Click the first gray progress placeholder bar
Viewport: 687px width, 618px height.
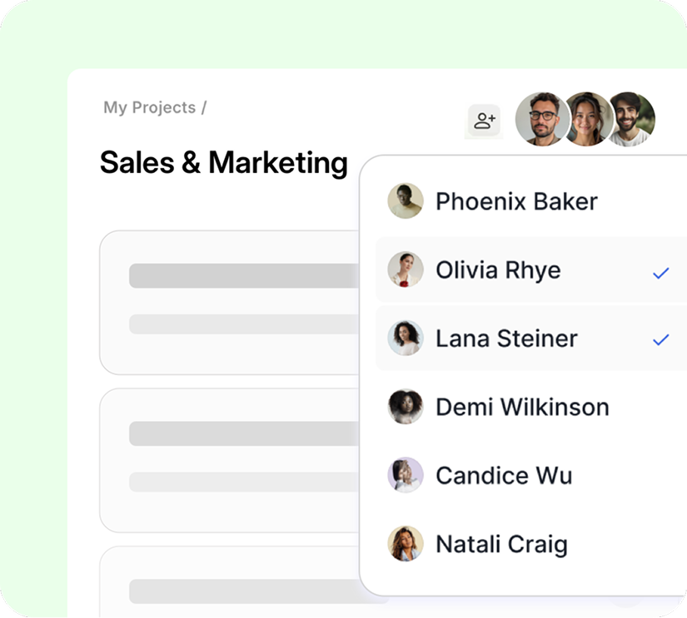(241, 274)
